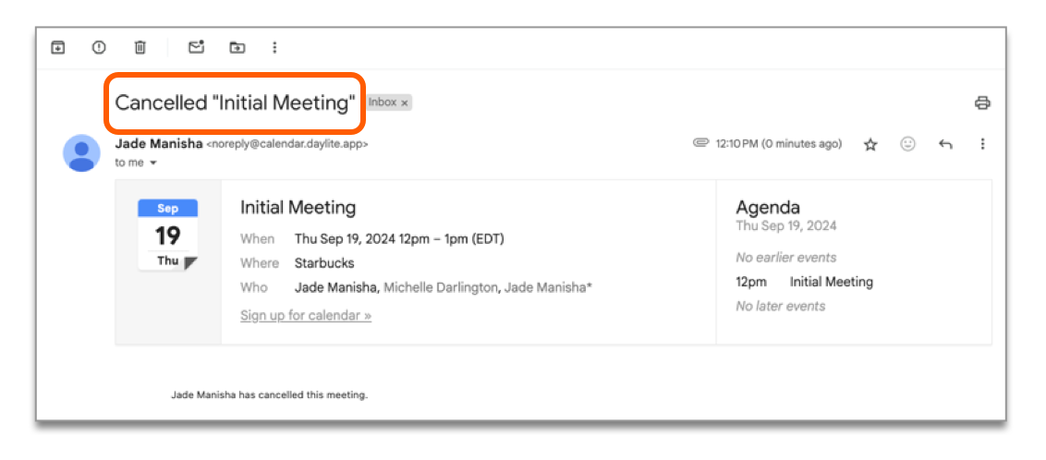
Task: Add an emoji reaction to the message
Action: point(907,144)
